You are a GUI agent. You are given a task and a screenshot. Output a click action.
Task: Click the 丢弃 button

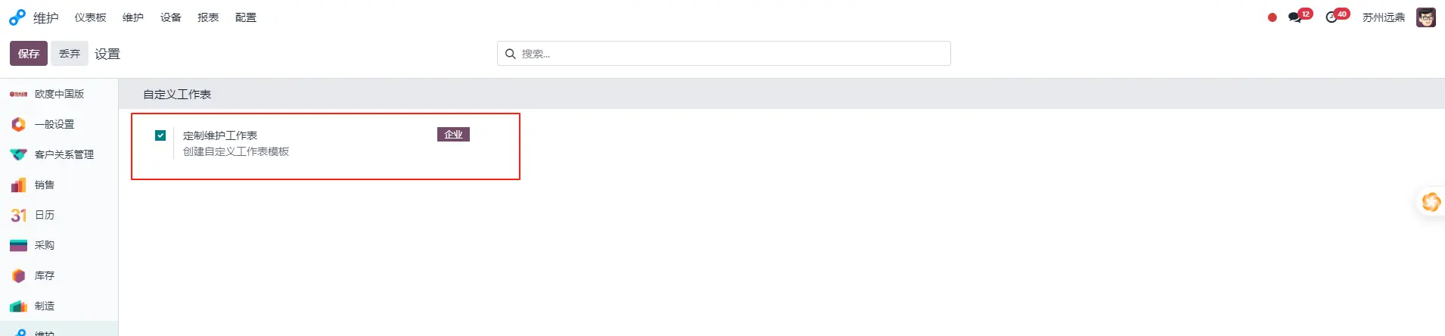coord(70,54)
